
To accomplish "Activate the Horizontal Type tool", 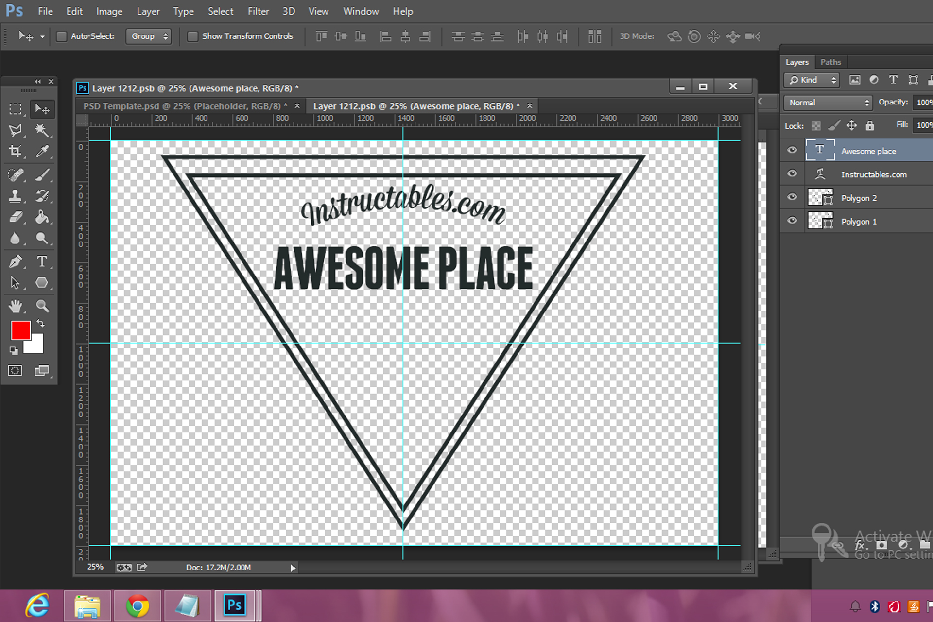I will click(x=42, y=261).
